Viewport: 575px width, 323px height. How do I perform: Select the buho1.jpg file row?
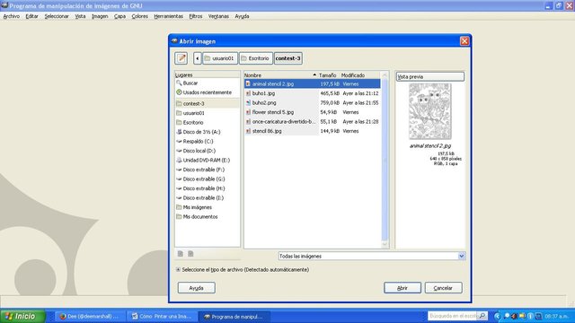(x=313, y=93)
